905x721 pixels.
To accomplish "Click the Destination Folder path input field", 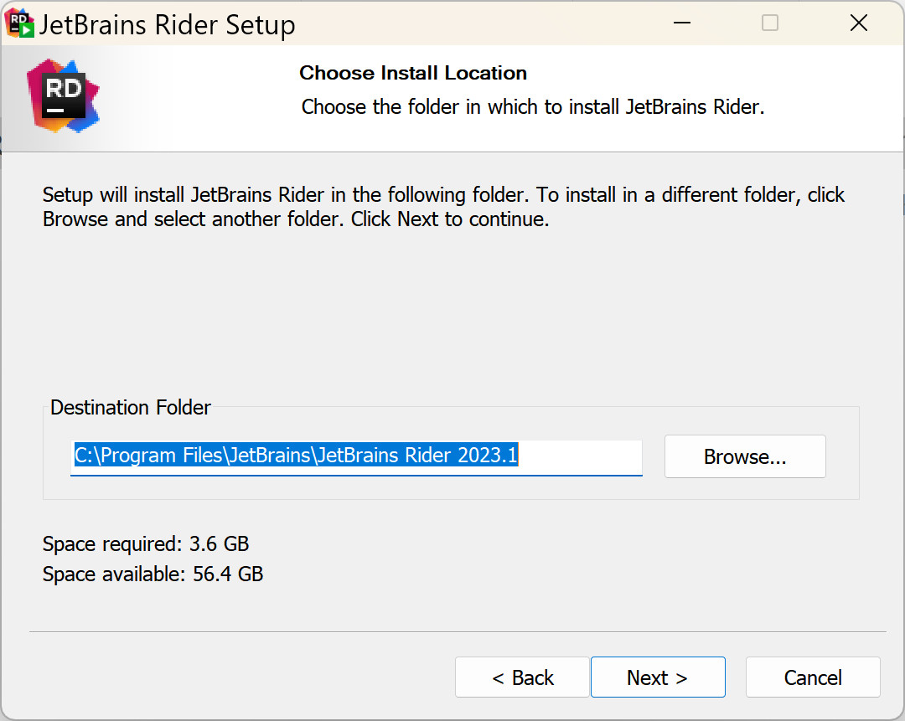I will coord(355,456).
